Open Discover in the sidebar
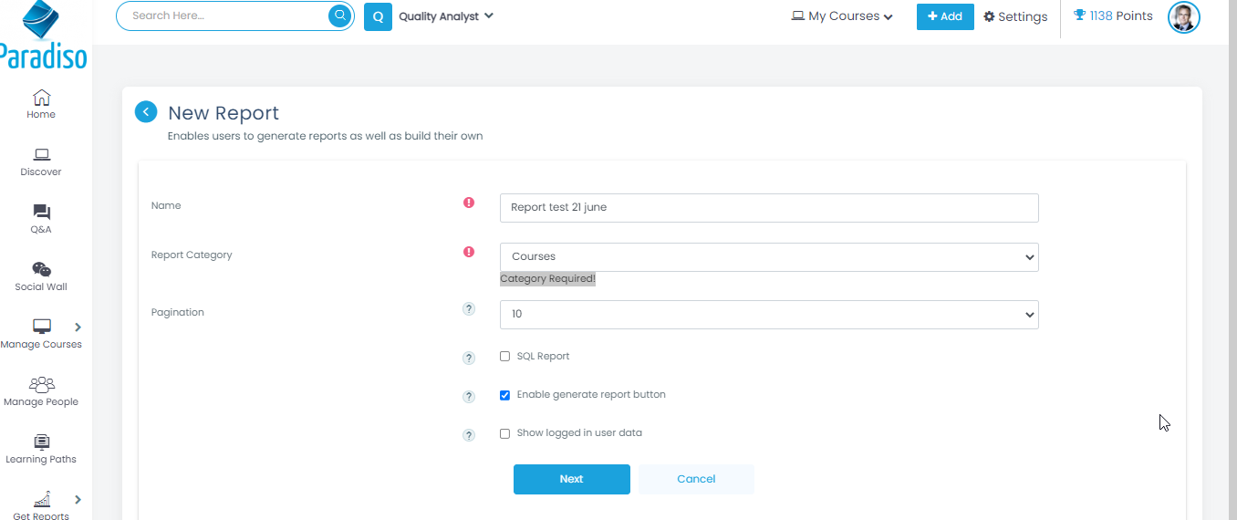The width and height of the screenshot is (1237, 520). click(41, 161)
